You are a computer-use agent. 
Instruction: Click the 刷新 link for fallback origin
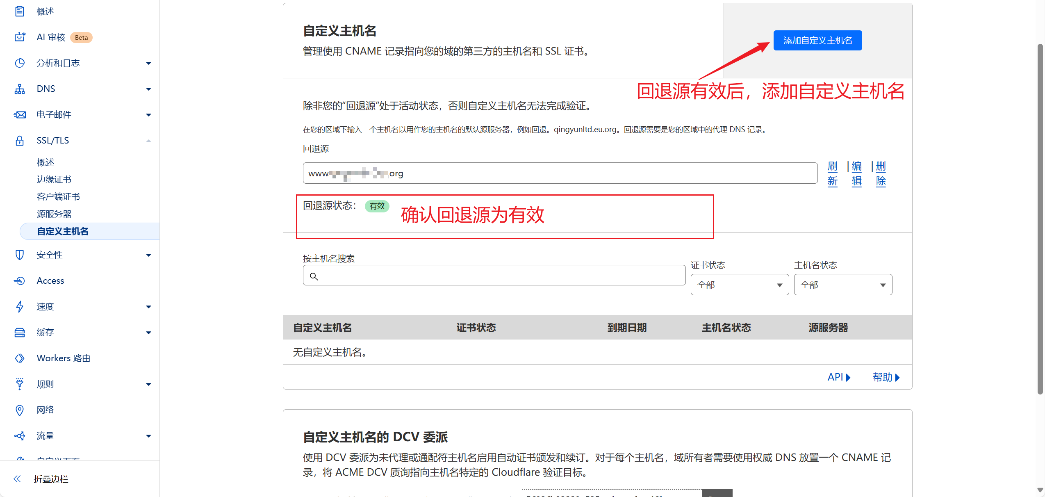click(x=832, y=174)
